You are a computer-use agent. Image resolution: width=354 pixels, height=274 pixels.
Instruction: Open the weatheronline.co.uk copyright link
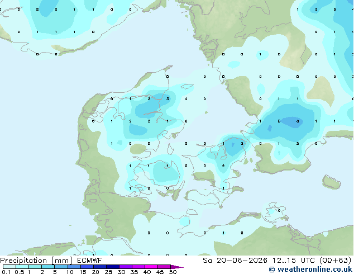tap(310, 270)
